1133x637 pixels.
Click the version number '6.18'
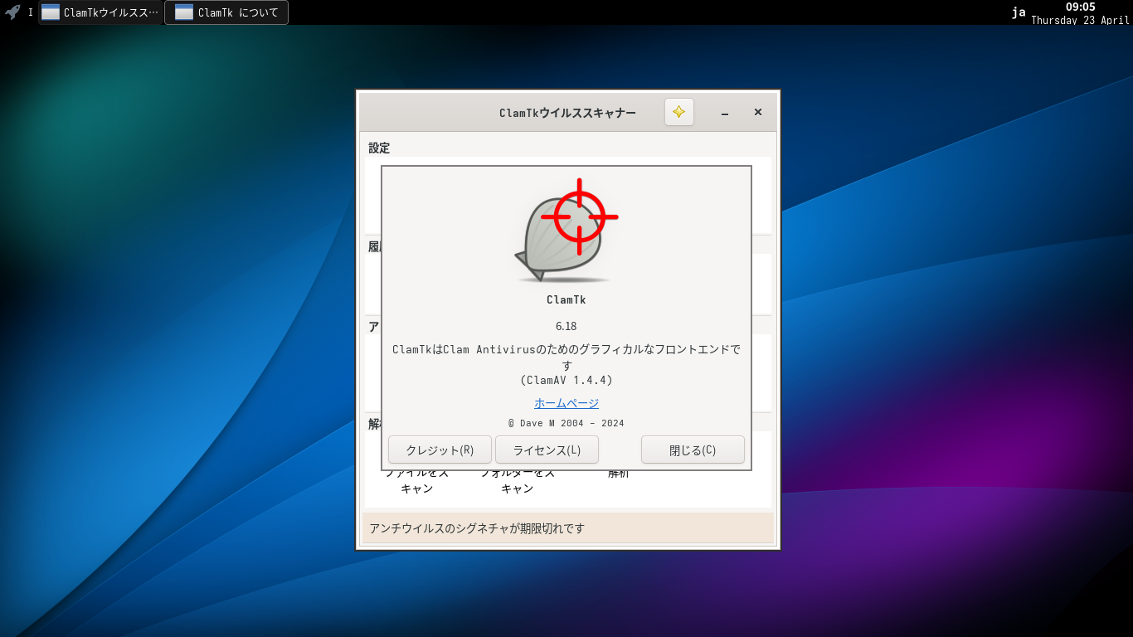click(566, 326)
